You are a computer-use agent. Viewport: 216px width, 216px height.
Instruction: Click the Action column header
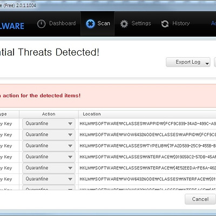[49, 114]
